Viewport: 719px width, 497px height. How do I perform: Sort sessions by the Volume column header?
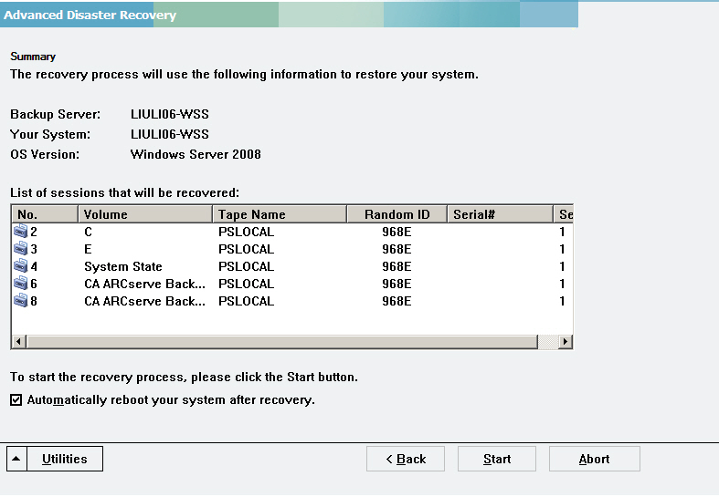[145, 214]
